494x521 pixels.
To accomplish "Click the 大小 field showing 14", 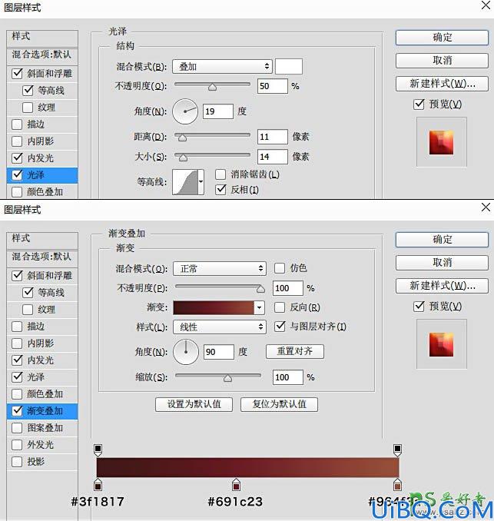I will click(273, 157).
